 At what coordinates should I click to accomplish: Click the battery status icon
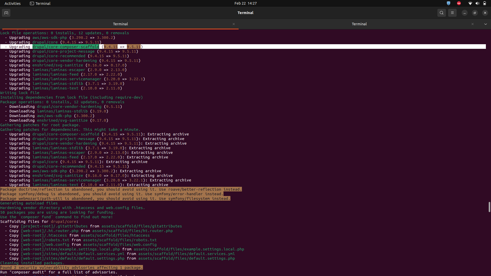click(484, 3)
